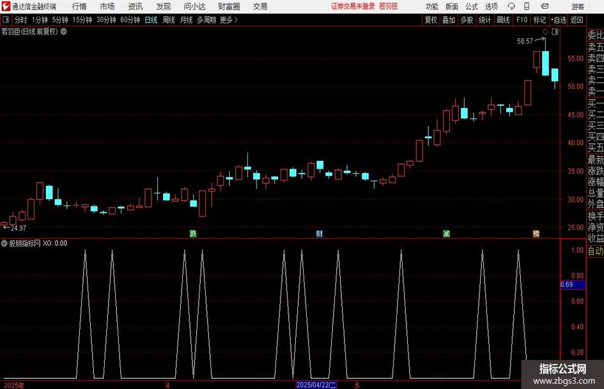The image size is (604, 389).
Task: Click the 买一 row in order panel
Action: tap(596, 103)
